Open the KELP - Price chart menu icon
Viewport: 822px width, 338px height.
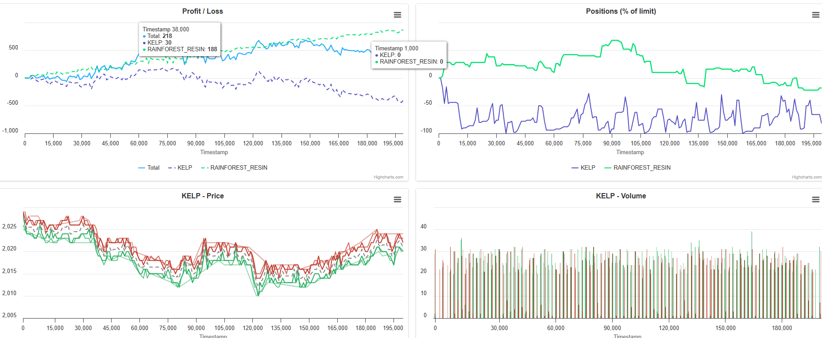(x=397, y=200)
